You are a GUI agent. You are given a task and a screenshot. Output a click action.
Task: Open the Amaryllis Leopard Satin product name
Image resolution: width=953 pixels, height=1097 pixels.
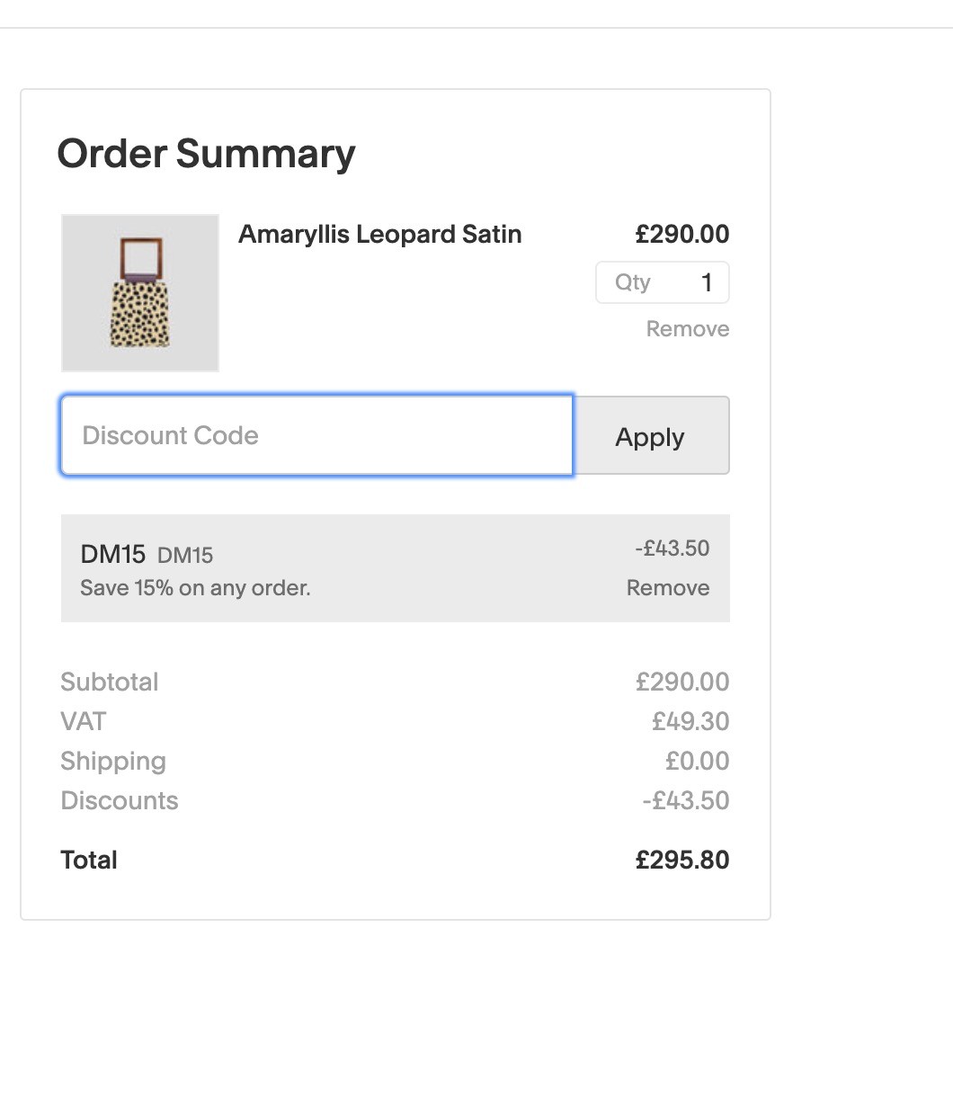[380, 235]
